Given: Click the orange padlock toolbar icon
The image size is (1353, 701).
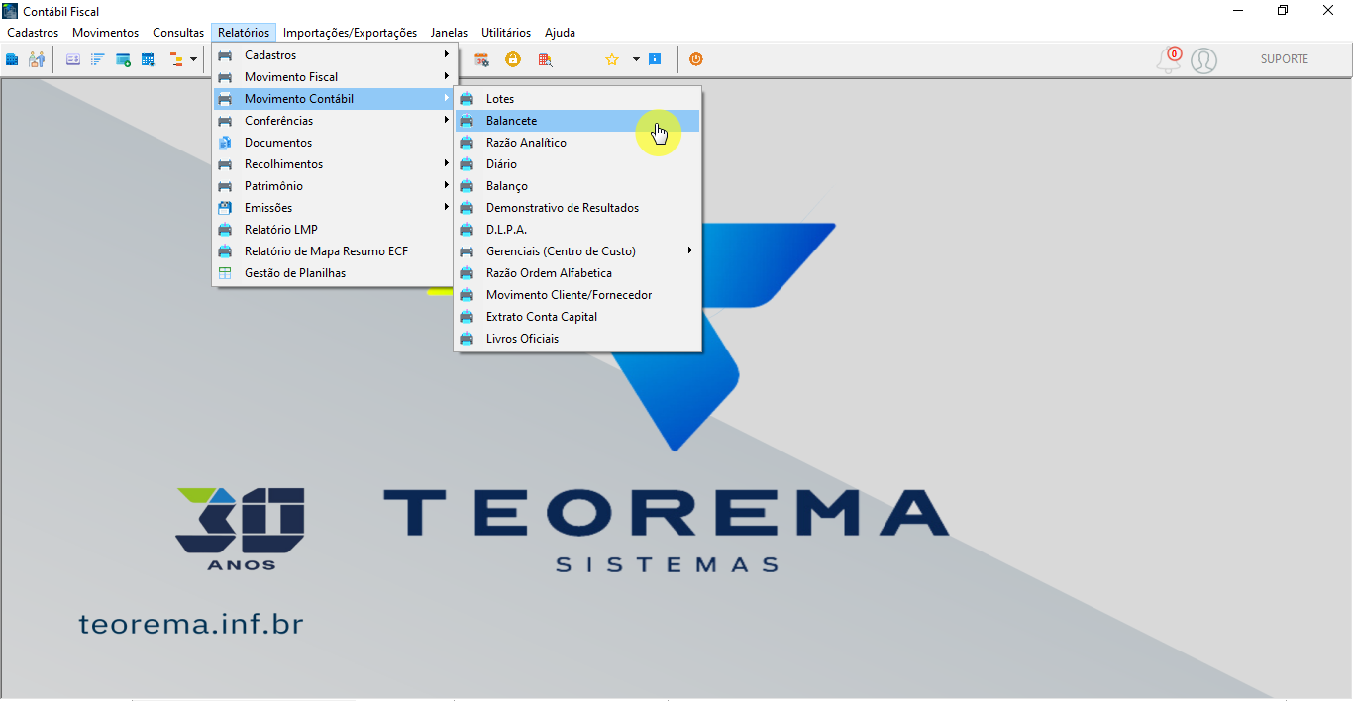Looking at the screenshot, I should point(512,59).
